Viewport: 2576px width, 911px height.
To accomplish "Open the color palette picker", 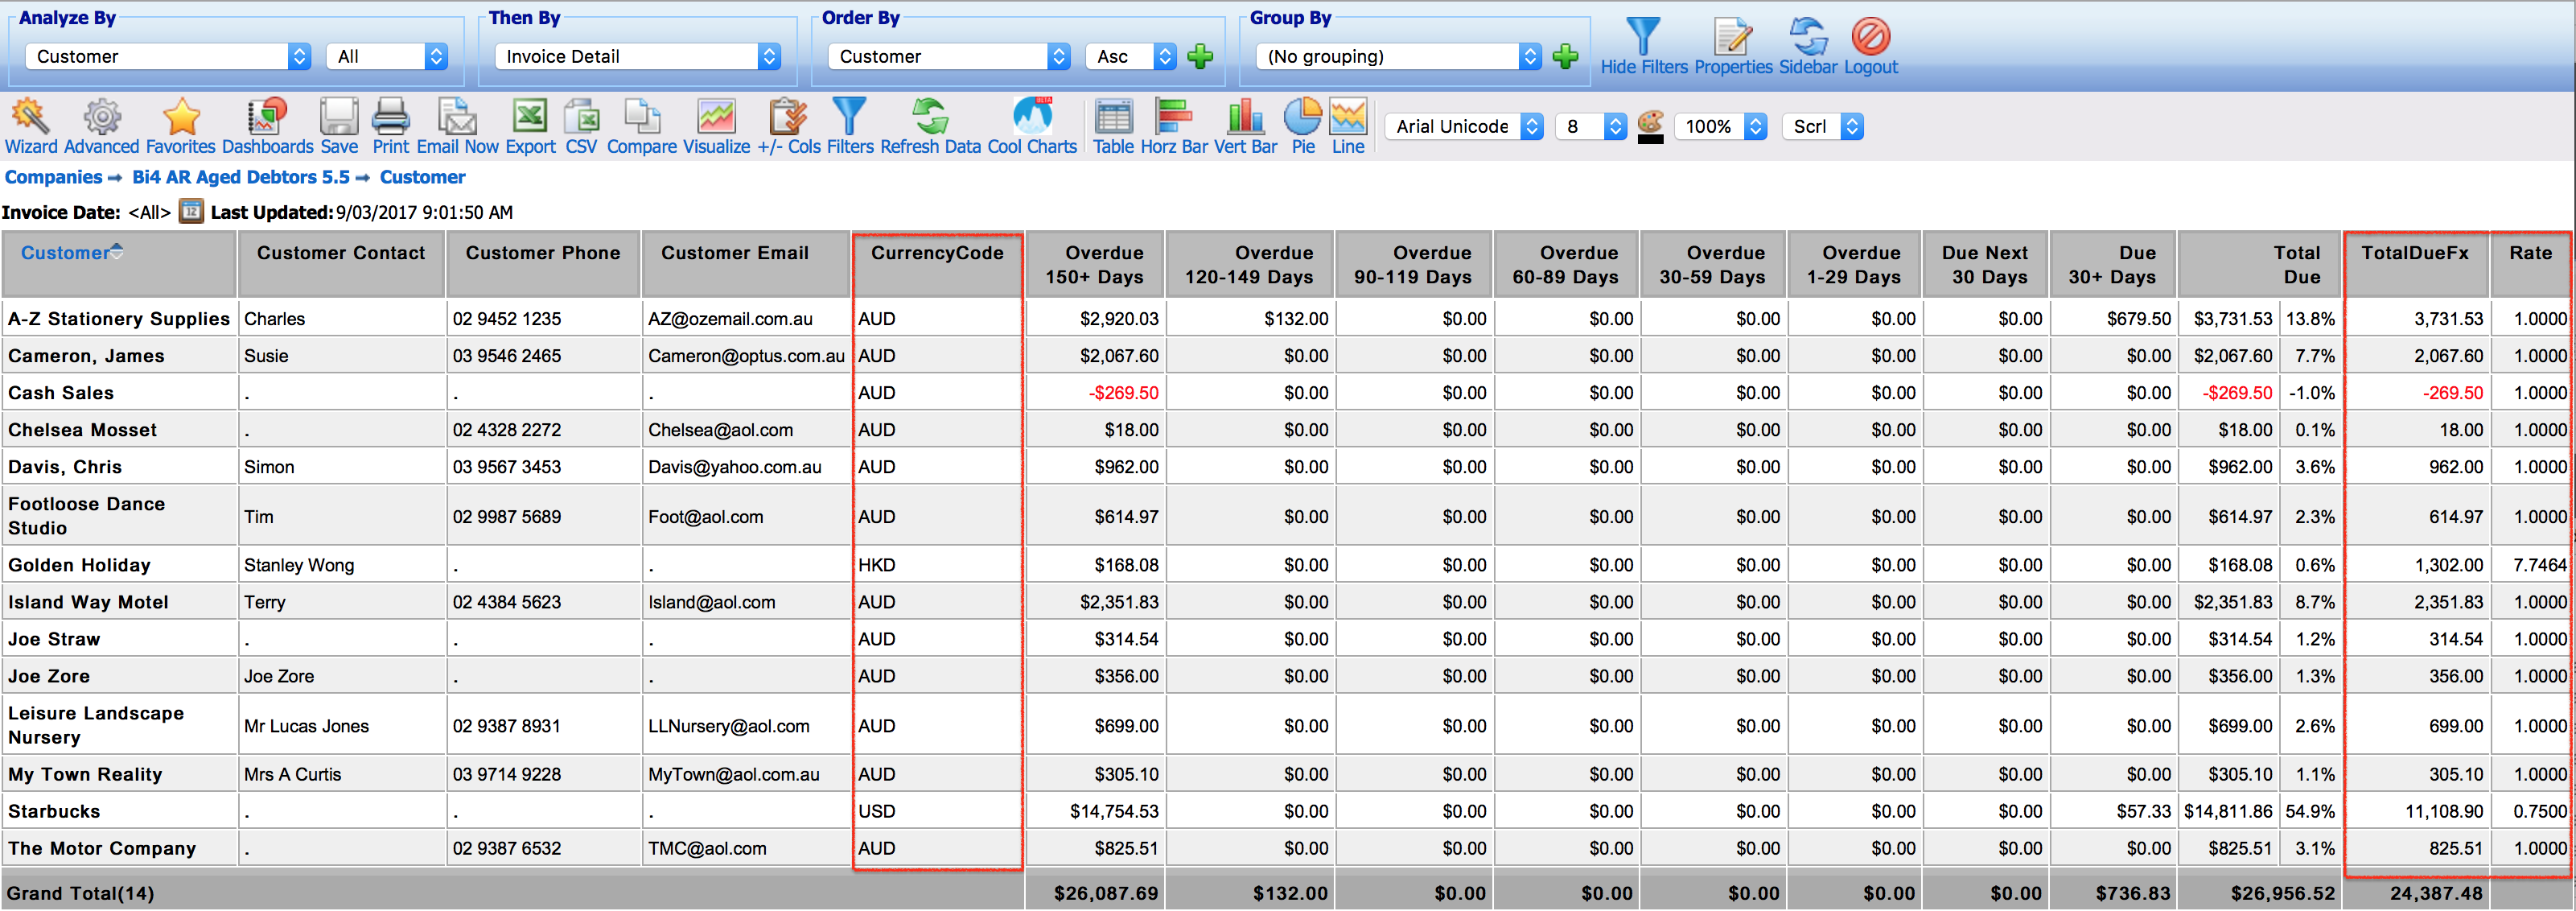I will [1651, 127].
